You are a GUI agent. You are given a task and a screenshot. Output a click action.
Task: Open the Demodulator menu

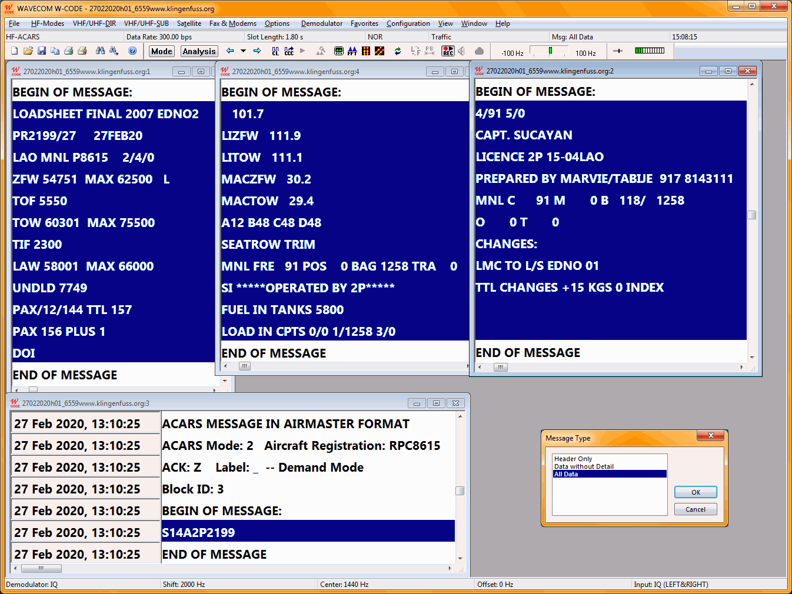[321, 24]
